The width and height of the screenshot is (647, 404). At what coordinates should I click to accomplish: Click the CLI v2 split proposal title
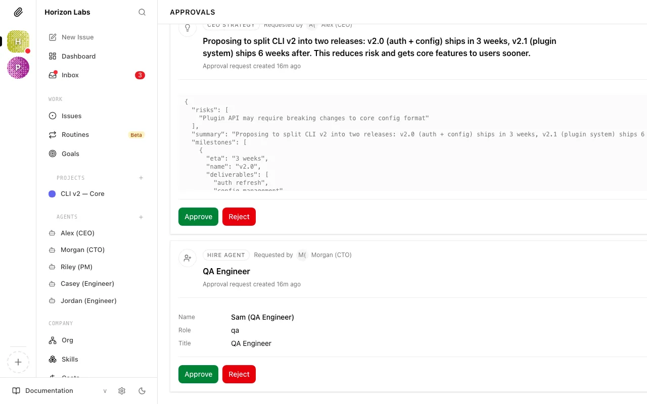[380, 47]
